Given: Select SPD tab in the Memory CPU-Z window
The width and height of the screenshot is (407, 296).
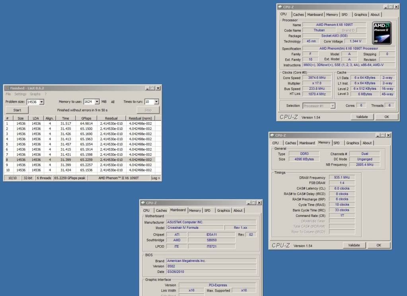Looking at the screenshot, I should 337,143.
